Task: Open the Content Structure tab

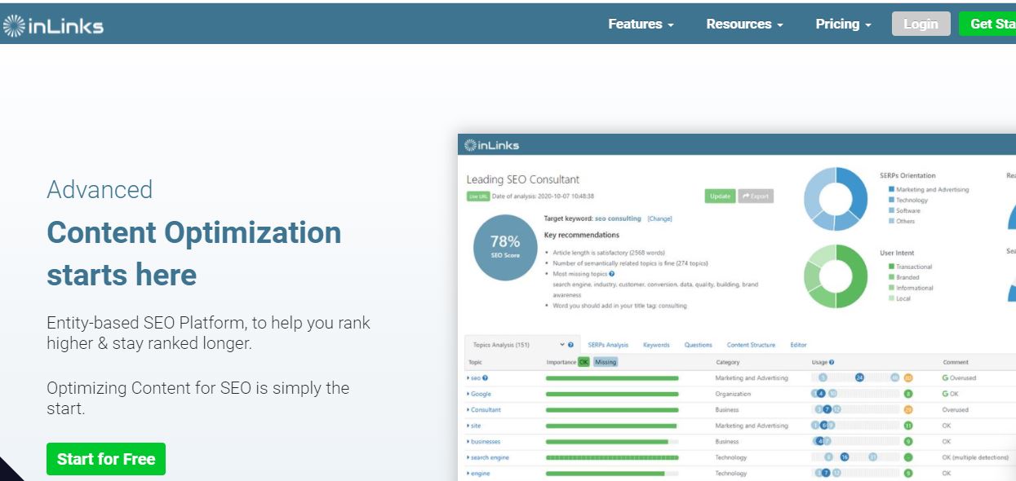Action: coord(751,345)
